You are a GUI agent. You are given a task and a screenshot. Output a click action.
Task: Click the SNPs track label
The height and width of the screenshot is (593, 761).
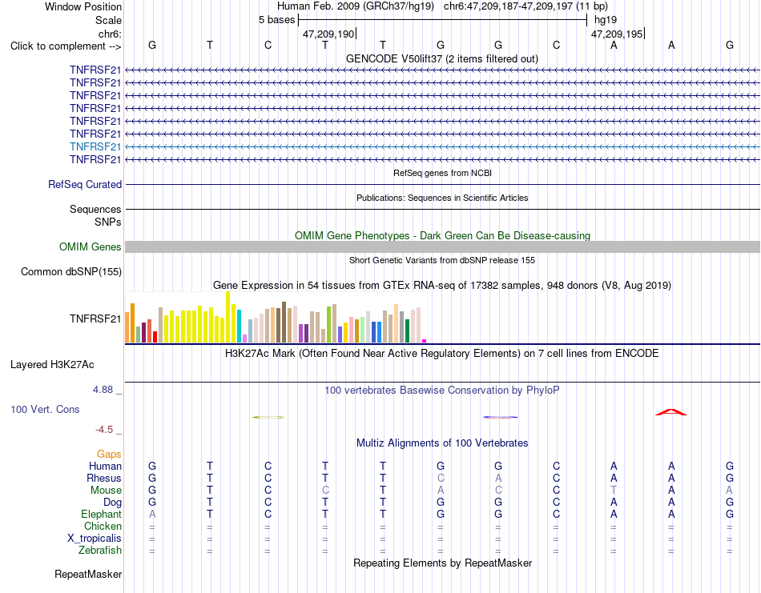[108, 222]
